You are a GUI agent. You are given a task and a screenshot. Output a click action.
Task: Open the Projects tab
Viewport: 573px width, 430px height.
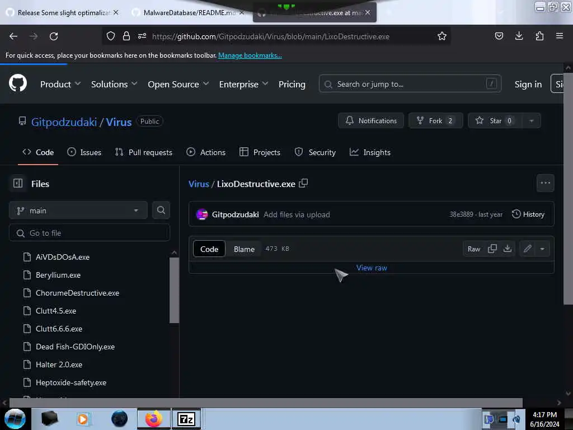tap(260, 152)
